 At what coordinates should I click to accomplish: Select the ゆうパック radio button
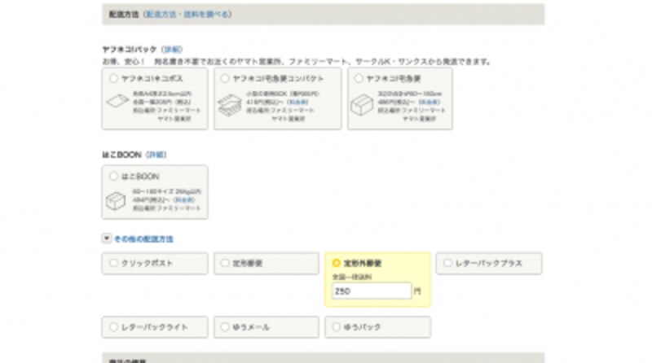337,327
